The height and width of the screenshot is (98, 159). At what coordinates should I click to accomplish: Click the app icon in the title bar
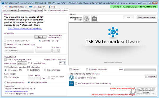3,3
